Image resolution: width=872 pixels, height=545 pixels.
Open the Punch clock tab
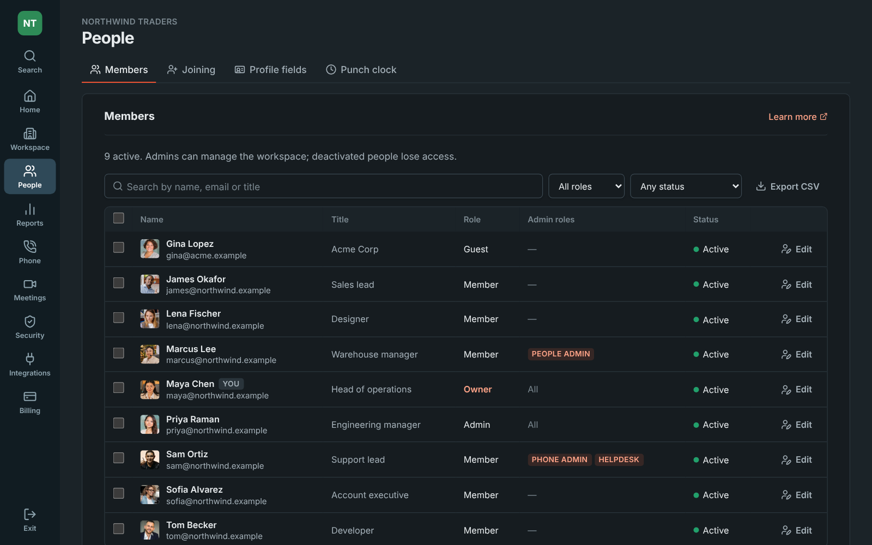pos(361,70)
